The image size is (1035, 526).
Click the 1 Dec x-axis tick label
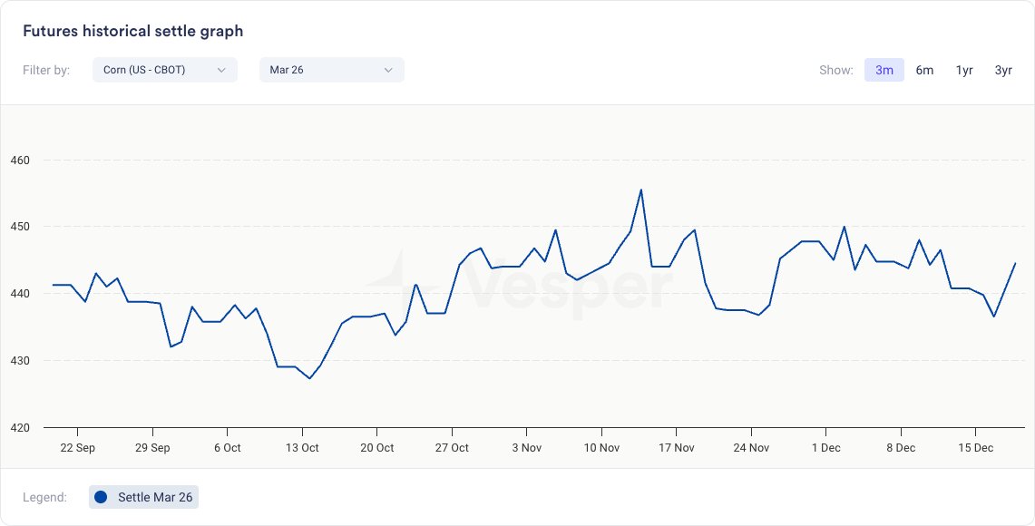click(825, 448)
